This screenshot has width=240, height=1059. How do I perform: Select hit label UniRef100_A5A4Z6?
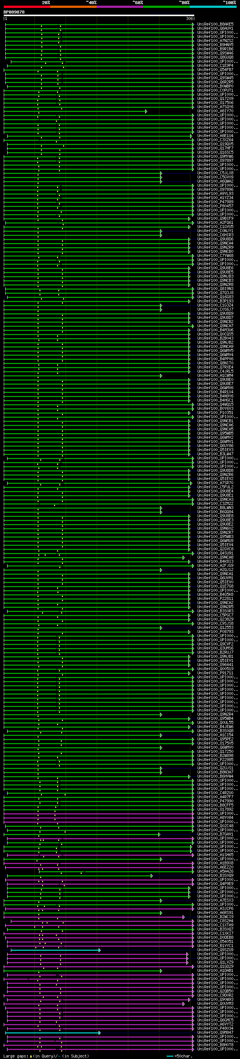(x=215, y=871)
